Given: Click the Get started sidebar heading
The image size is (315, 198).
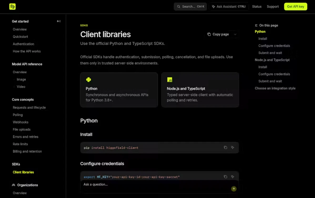Looking at the screenshot, I should (20, 21).
